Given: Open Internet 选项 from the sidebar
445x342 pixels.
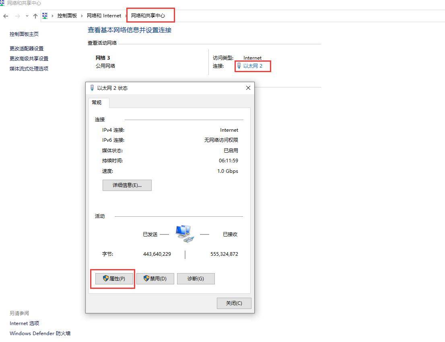Looking at the screenshot, I should click(x=24, y=323).
